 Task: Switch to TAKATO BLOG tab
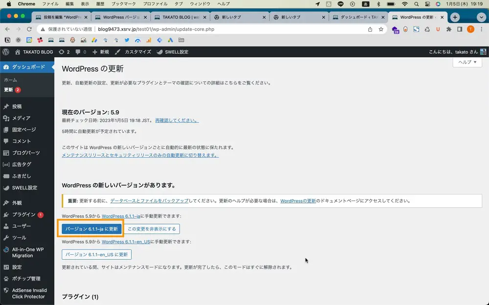[x=180, y=17]
